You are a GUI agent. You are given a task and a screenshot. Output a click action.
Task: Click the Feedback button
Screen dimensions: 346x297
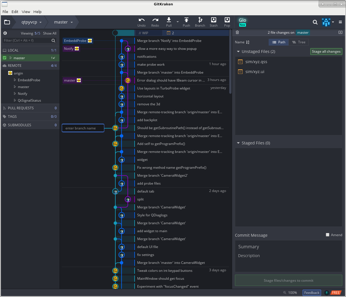click(312, 292)
